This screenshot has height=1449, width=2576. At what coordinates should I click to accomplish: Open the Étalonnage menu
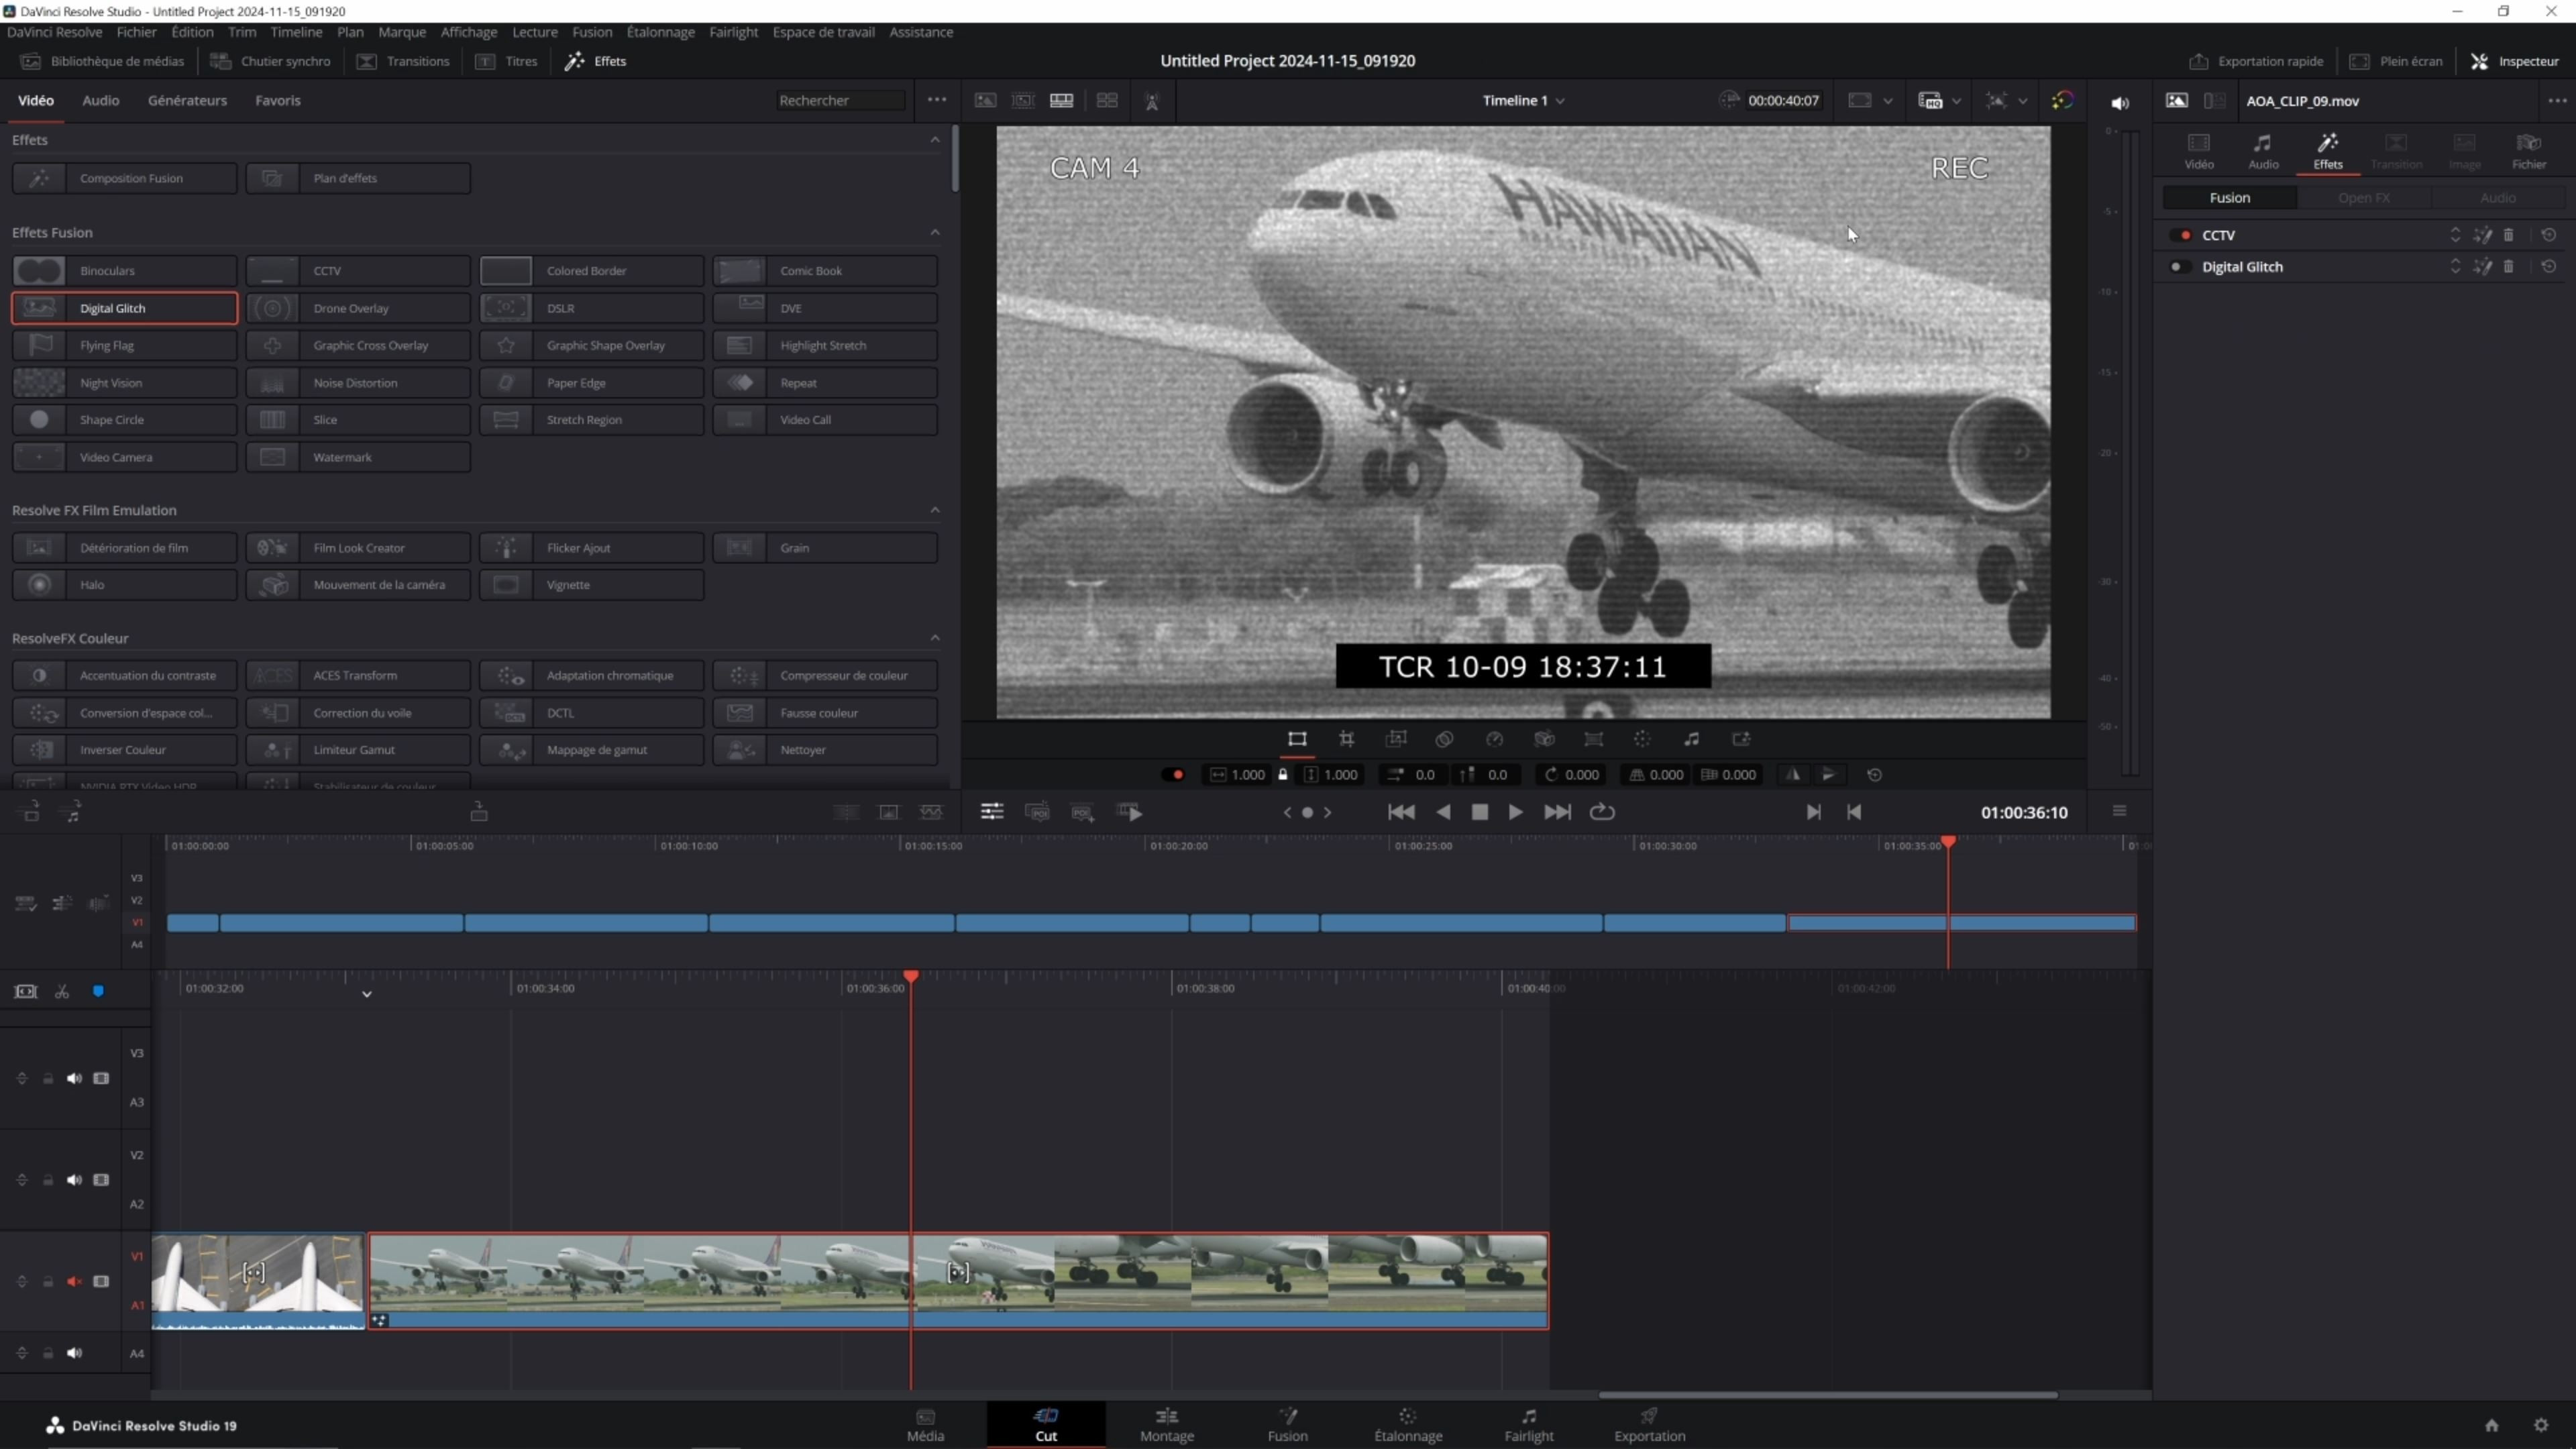click(660, 32)
